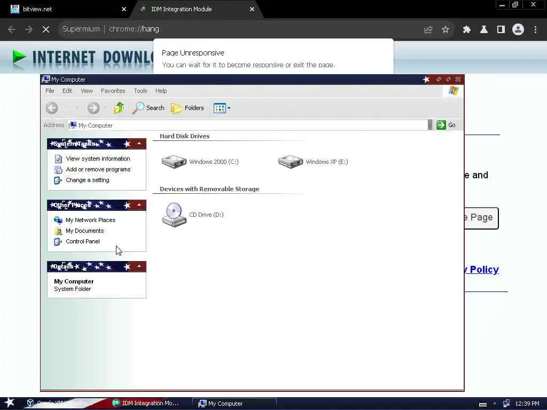Select the Windows 2000 (C:) drive

pos(200,162)
